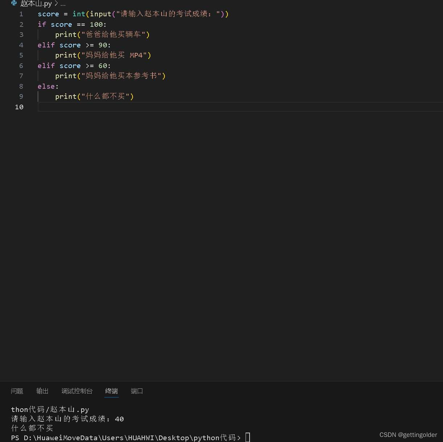Click line number 5 in the gutter
Viewport: 443px width, 442px height.
[21, 55]
